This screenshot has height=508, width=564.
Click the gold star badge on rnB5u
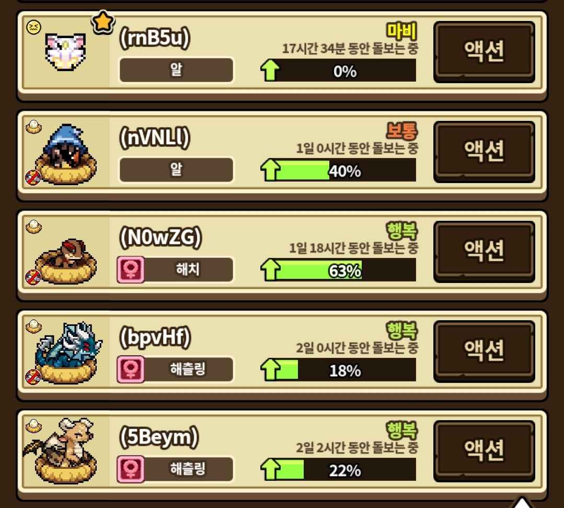tap(103, 22)
